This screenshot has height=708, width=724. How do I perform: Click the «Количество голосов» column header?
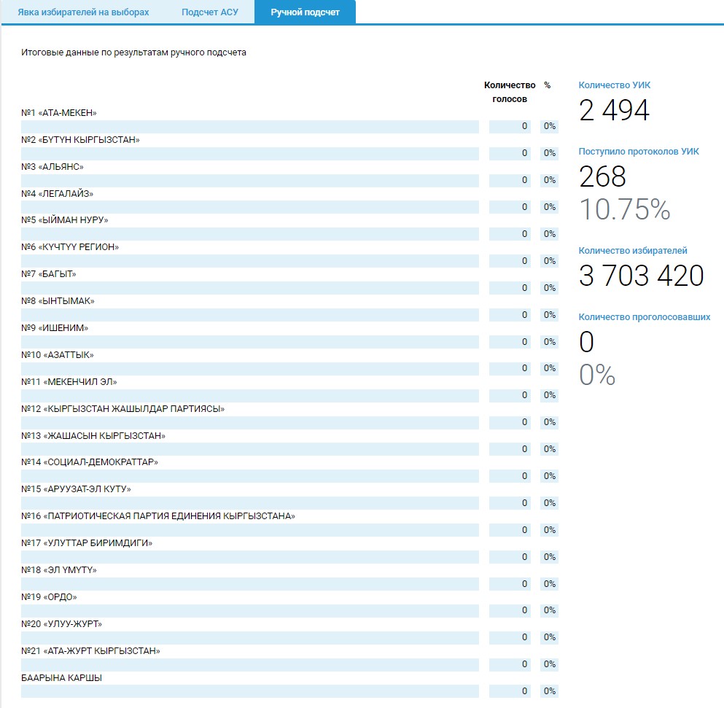(x=510, y=92)
